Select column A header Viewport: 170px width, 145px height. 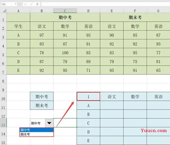pyautogui.click(x=18, y=11)
